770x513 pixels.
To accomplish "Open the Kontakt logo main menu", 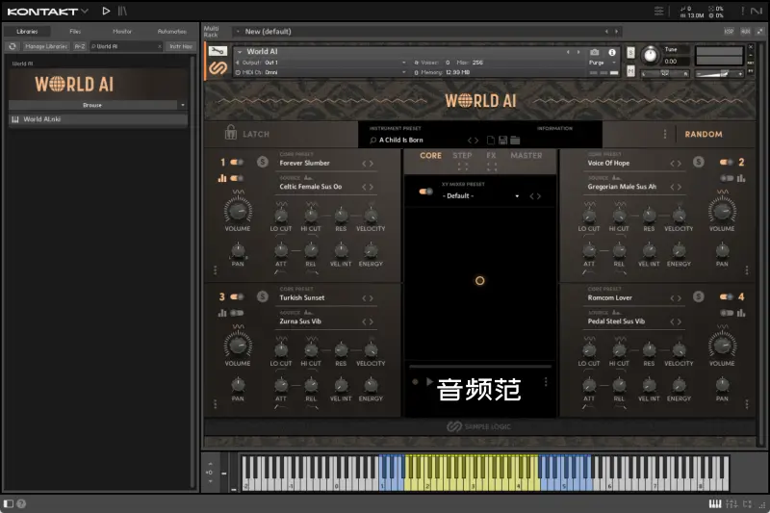I will pos(47,12).
